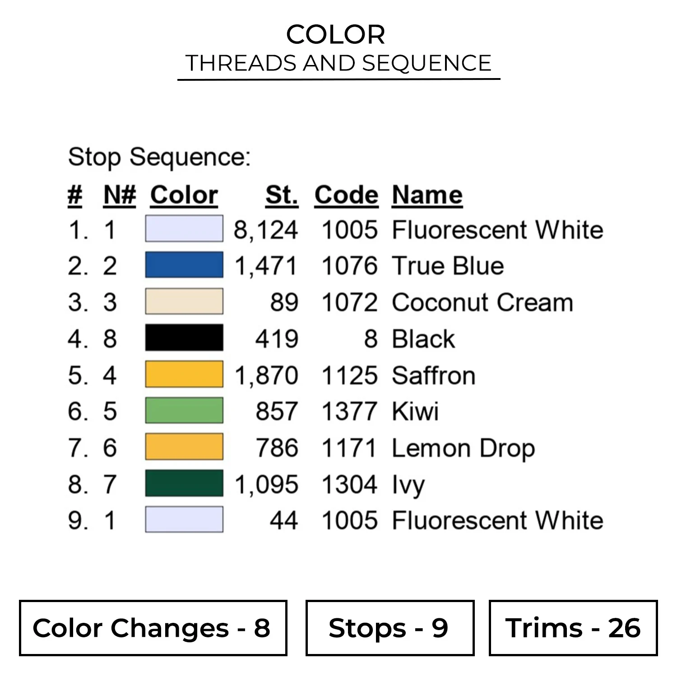Click the N# column header
The height and width of the screenshot is (677, 677).
coord(120,195)
